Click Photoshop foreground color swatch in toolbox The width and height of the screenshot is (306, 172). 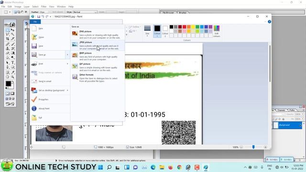[8, 84]
